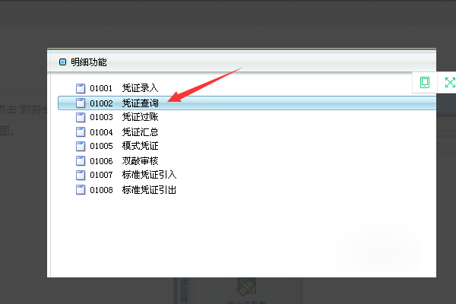This screenshot has width=456, height=304.
Task: Click the icon beside 01005 模式凭证
Action: click(x=81, y=146)
